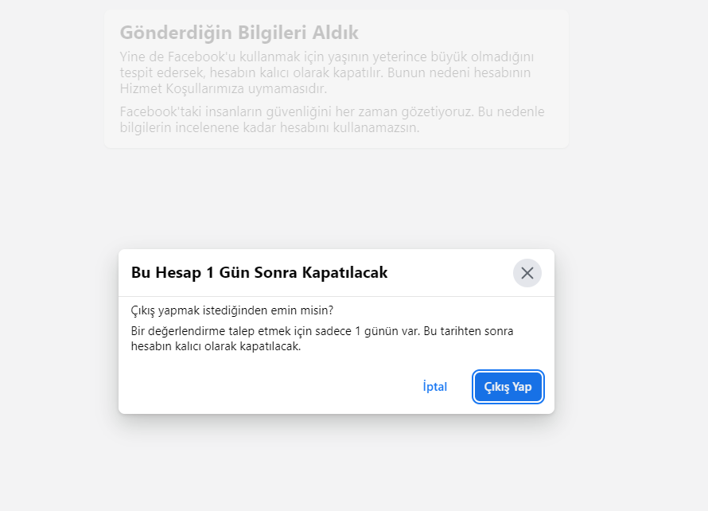Close the account closure dialog with X
This screenshot has width=708, height=511.
[527, 273]
